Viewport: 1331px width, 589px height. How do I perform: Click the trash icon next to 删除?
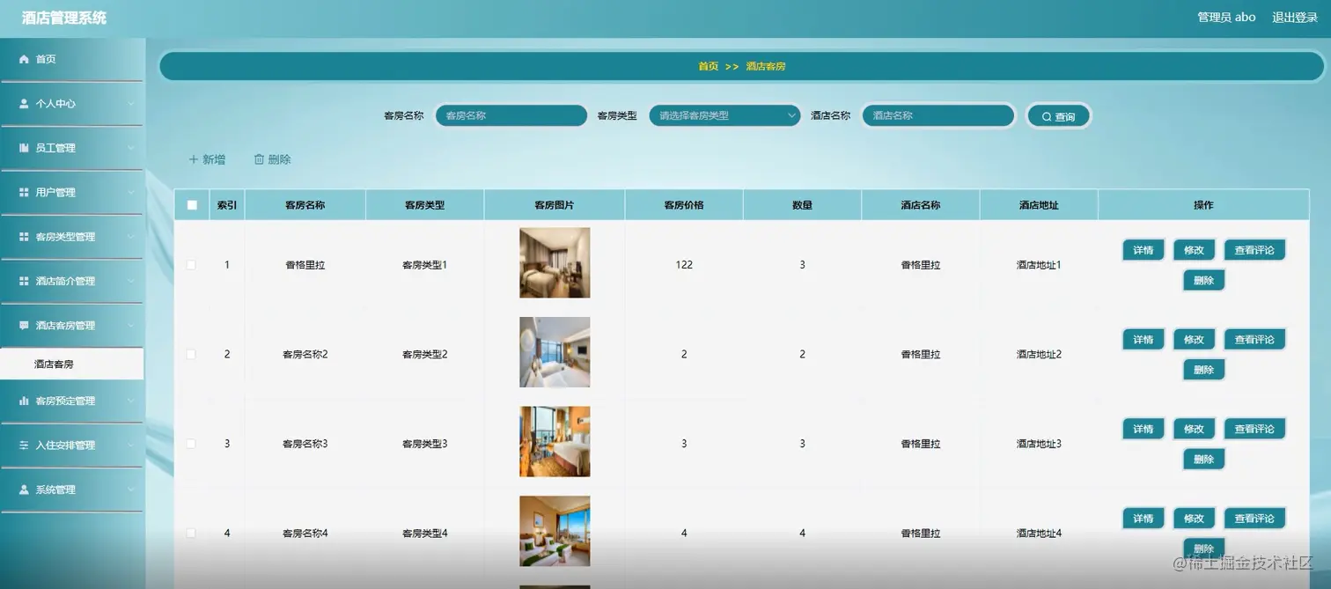259,159
